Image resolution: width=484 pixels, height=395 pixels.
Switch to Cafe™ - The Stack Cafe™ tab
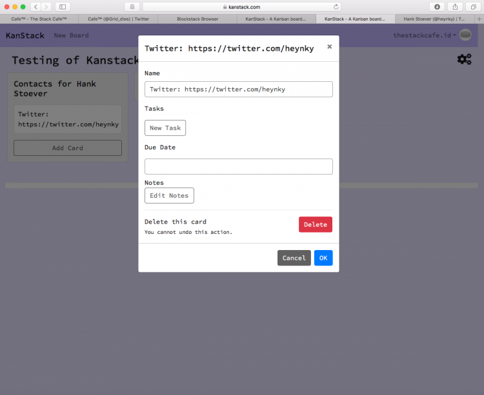point(39,19)
